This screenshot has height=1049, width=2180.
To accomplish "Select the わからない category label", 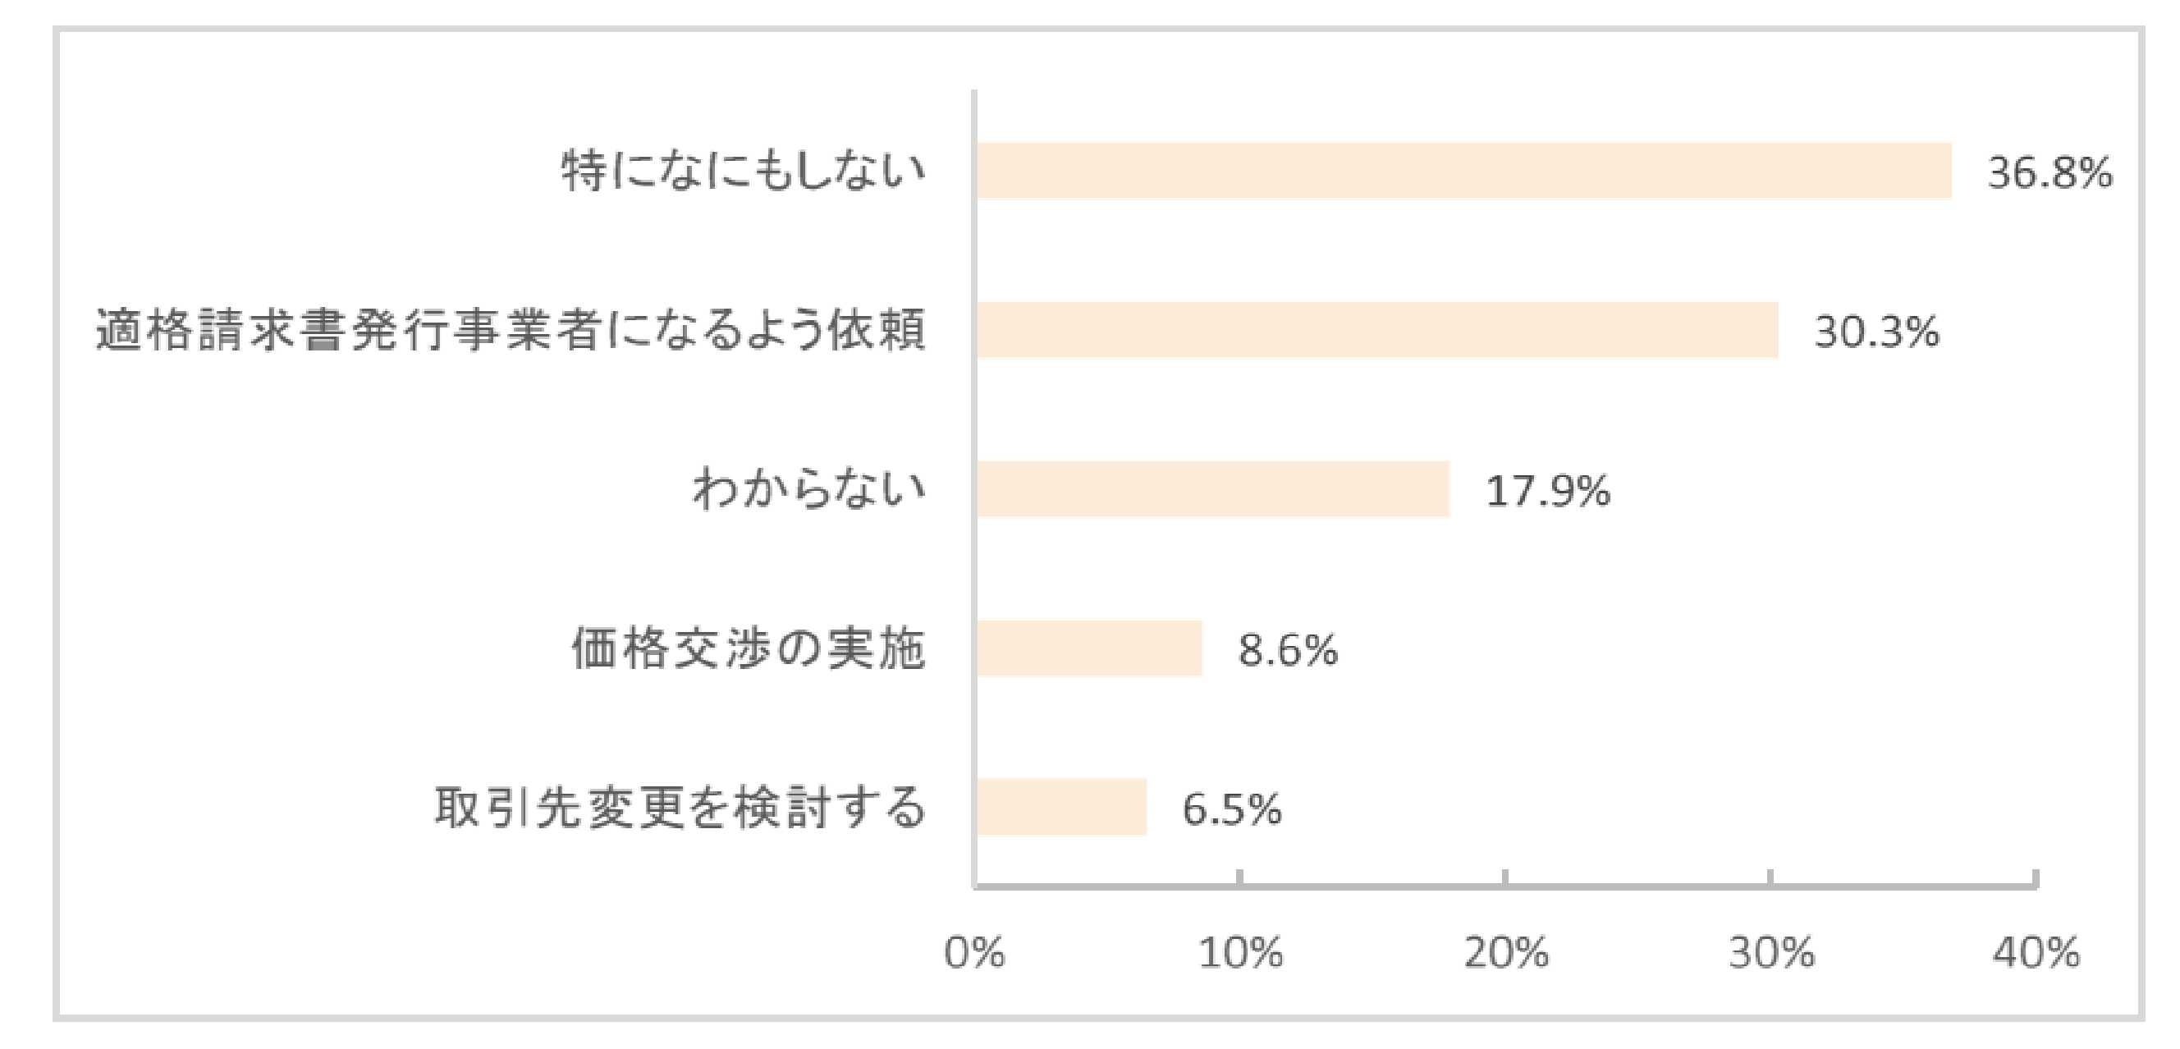I will coord(809,489).
